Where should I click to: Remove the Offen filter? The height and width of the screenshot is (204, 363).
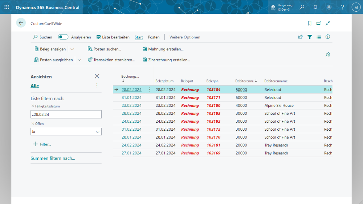(x=33, y=123)
